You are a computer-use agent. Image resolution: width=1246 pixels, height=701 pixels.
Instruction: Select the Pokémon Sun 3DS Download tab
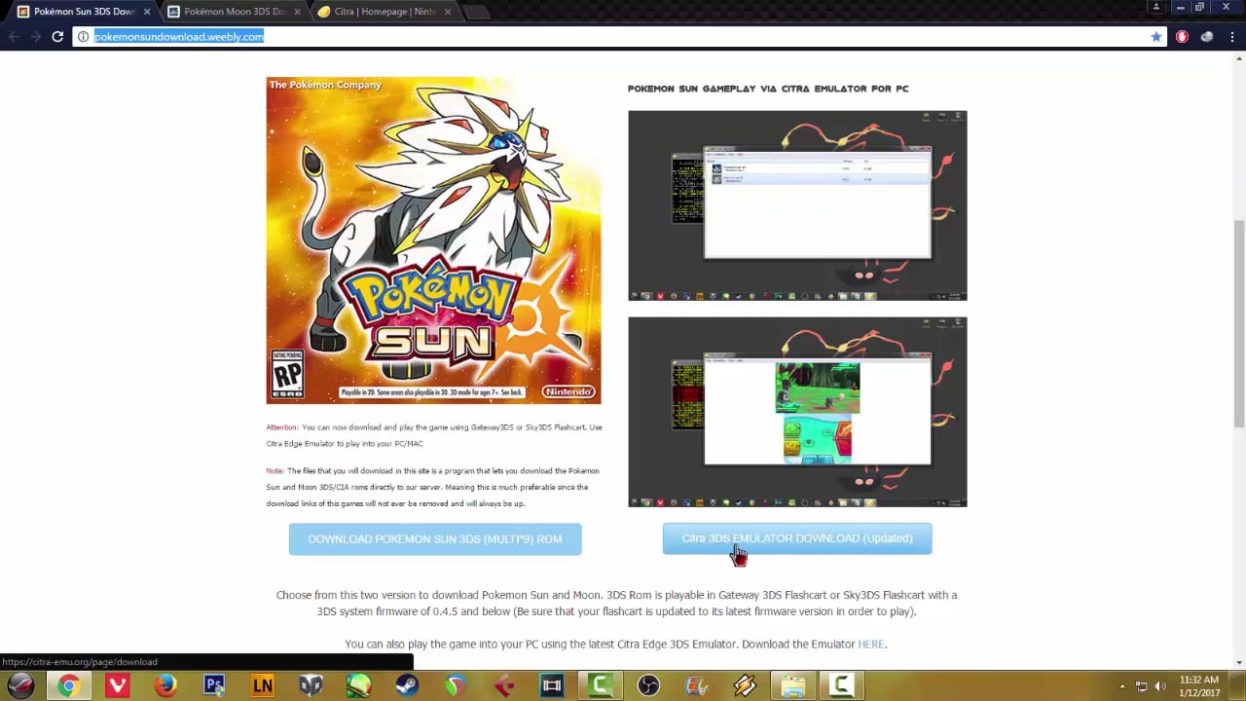[x=83, y=12]
